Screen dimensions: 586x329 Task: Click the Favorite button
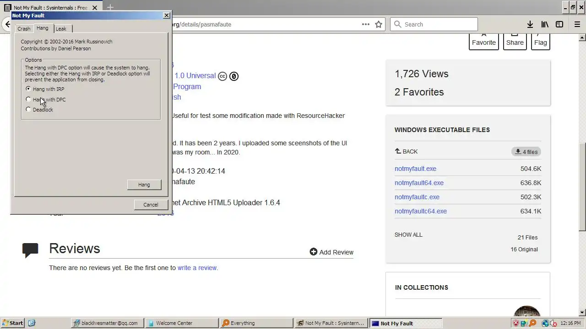point(484,41)
